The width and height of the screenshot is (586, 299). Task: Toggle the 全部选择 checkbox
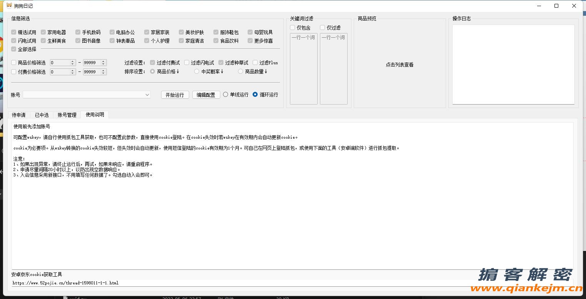pyautogui.click(x=14, y=49)
